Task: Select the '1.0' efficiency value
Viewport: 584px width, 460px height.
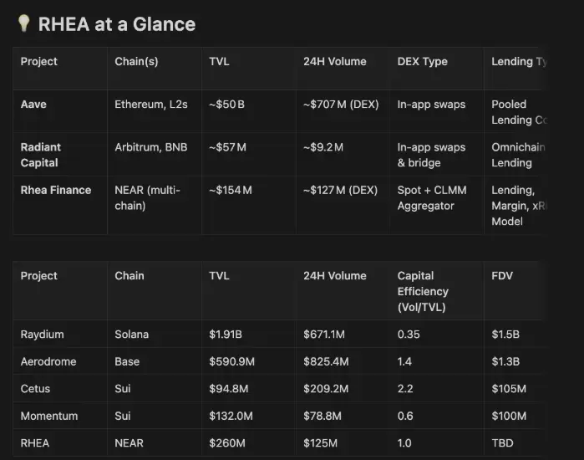Action: [x=404, y=443]
